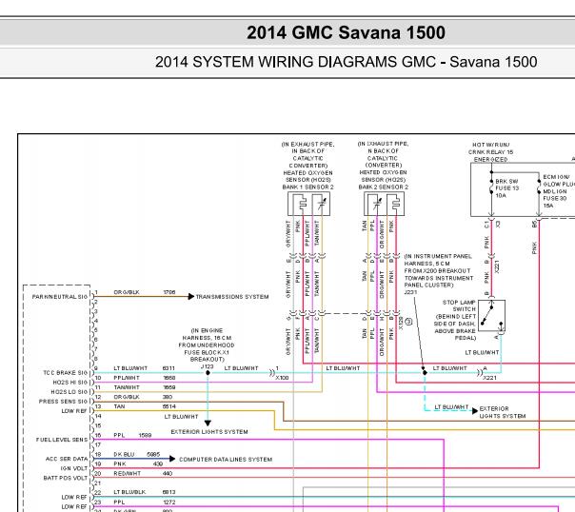Click the J123 splice junction dot

point(208,373)
